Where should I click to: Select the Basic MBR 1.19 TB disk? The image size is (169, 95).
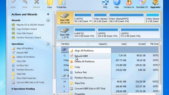(x=65, y=33)
